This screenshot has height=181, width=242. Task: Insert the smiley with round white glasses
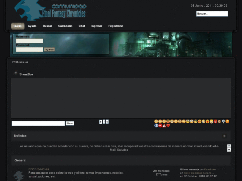(x=192, y=121)
